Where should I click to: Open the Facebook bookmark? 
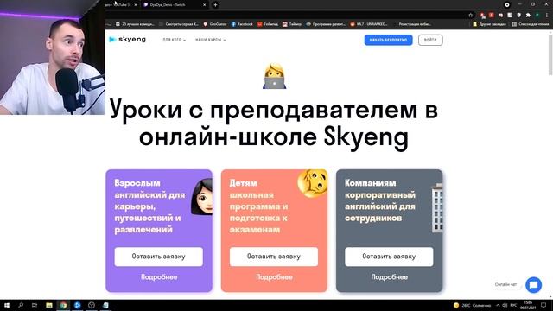tap(242, 24)
